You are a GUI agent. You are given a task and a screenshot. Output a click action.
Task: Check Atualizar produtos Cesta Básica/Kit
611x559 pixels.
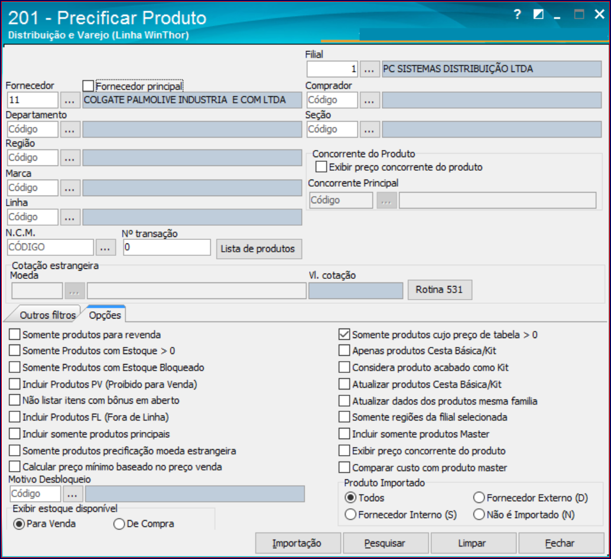(344, 383)
